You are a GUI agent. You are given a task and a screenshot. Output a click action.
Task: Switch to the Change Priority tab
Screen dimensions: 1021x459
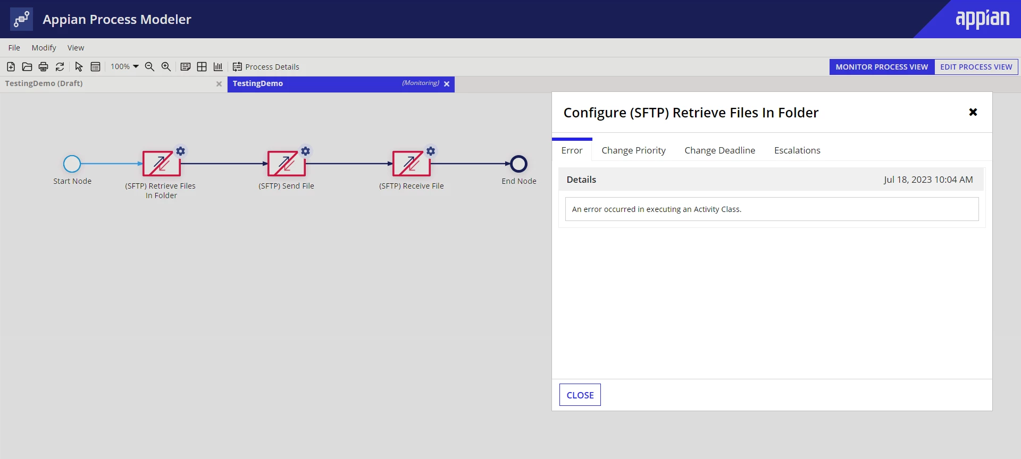(634, 150)
